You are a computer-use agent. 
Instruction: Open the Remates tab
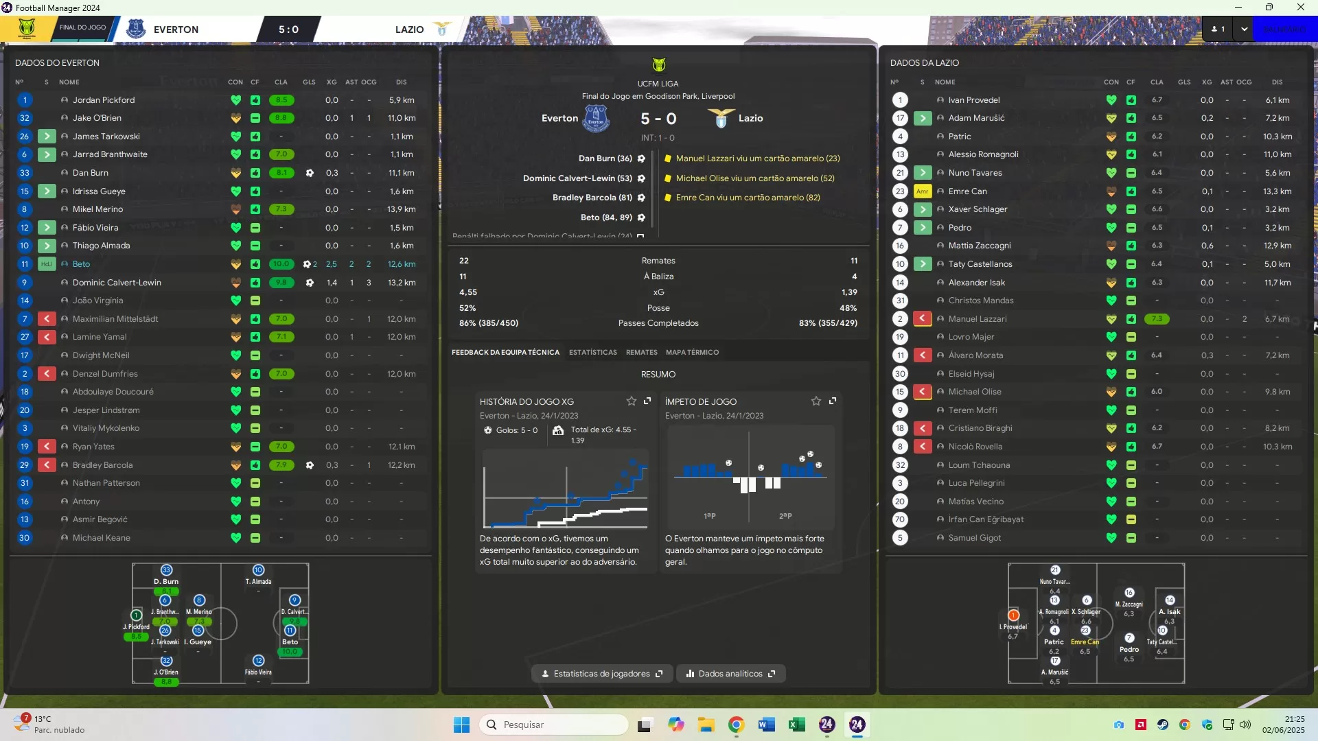[642, 353]
